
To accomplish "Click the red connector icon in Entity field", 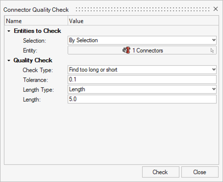I will (126, 50).
